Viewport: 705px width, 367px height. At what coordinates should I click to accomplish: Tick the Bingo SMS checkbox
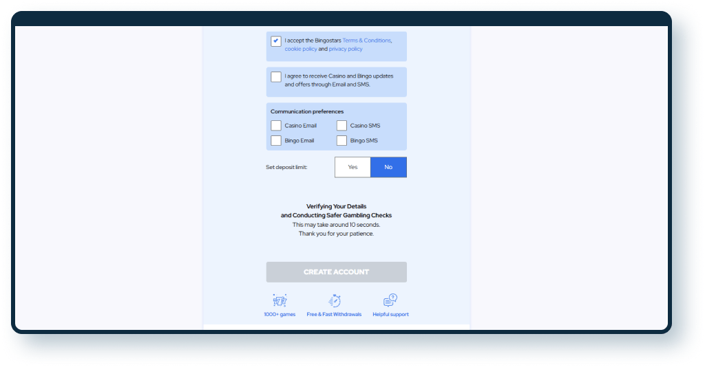(341, 141)
